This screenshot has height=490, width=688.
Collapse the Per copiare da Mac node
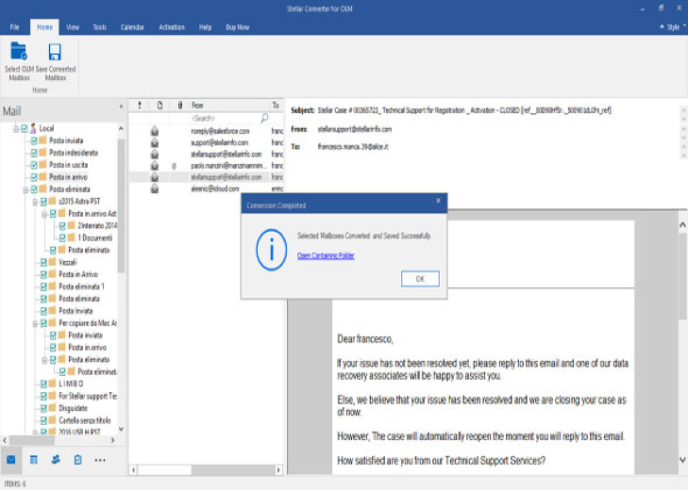[x=35, y=324]
